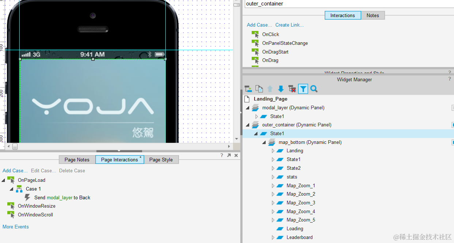Click the canvas scroll right arrow

(229, 146)
